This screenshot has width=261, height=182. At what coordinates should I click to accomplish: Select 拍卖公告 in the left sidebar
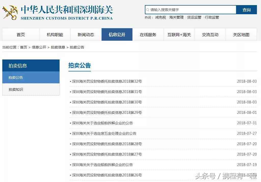click(x=16, y=78)
